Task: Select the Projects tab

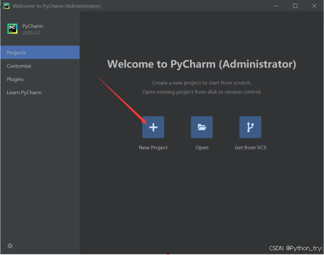Action: point(40,52)
